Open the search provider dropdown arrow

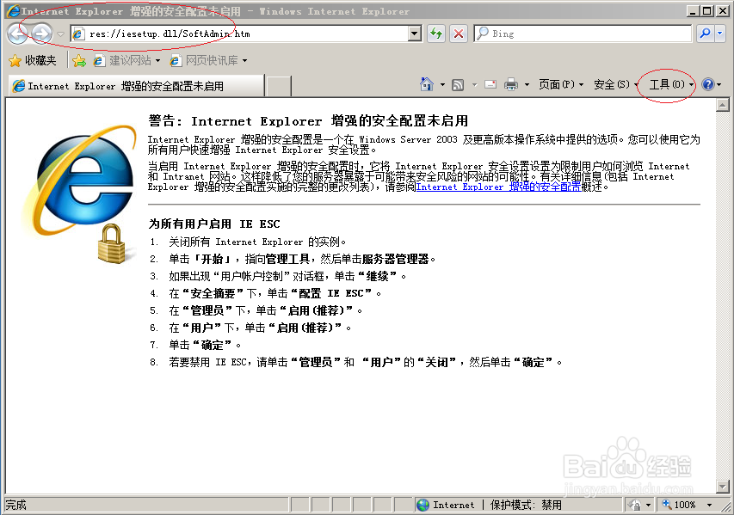720,34
